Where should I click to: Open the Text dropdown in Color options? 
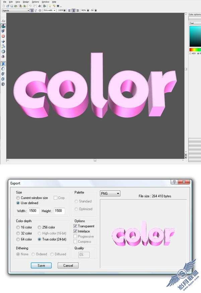point(195,23)
